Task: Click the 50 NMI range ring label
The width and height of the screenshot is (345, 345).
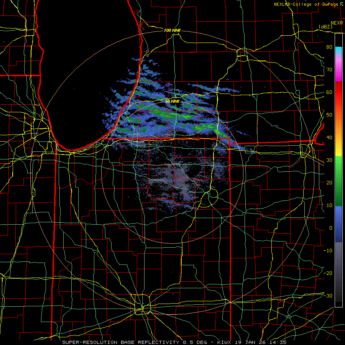Action: [172, 101]
